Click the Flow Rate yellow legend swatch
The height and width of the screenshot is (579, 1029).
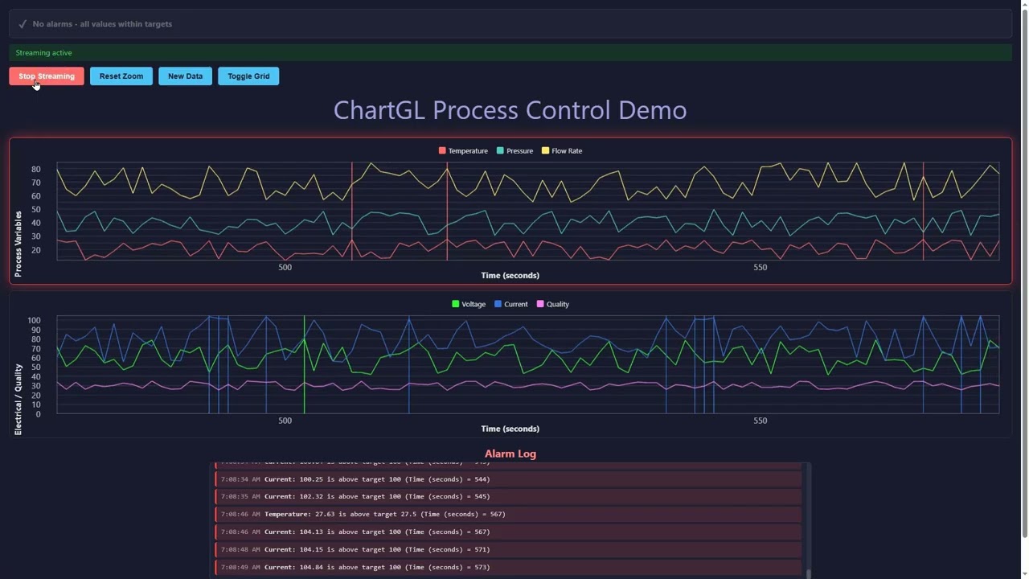(x=545, y=151)
